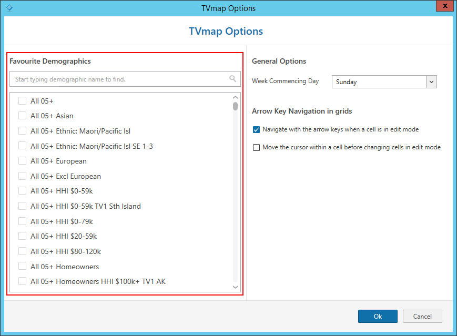
Task: Tick the All 05+ checkbox
Action: [23, 101]
